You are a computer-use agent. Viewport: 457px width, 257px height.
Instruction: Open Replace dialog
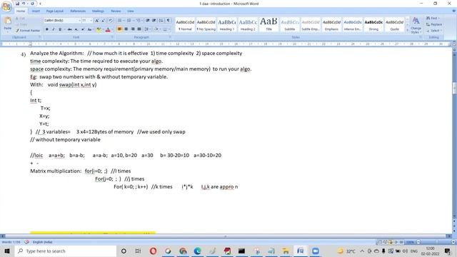click(434, 24)
